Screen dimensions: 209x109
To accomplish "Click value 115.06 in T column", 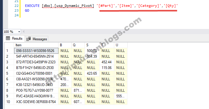I will [107, 68].
